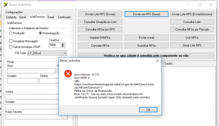Image resolution: width=219 pixels, height=126 pixels.
Task: Click the Consultar Lote button
Action: coord(192,22)
